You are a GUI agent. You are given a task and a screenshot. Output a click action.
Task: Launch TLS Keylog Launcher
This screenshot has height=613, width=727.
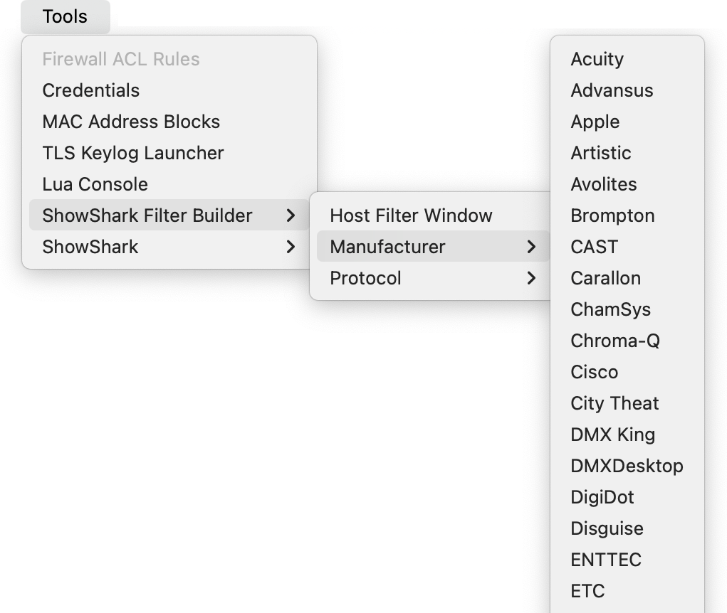(x=133, y=153)
